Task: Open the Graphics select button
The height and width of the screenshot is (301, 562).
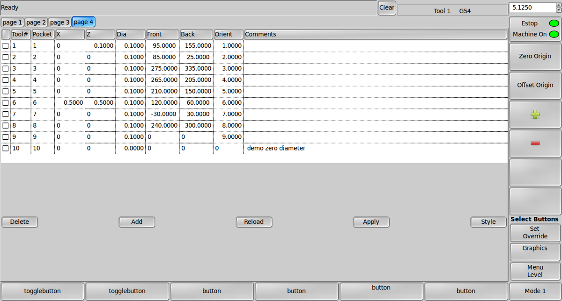Action: point(535,252)
